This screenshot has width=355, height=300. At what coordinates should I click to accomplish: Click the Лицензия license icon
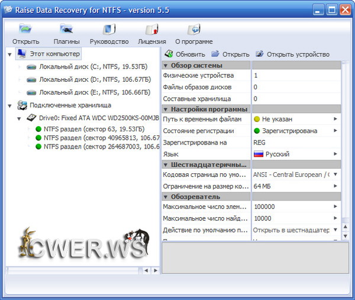click(152, 30)
